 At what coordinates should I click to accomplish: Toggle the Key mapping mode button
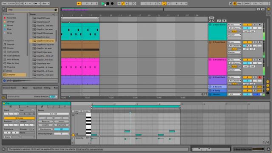[239, 3]
